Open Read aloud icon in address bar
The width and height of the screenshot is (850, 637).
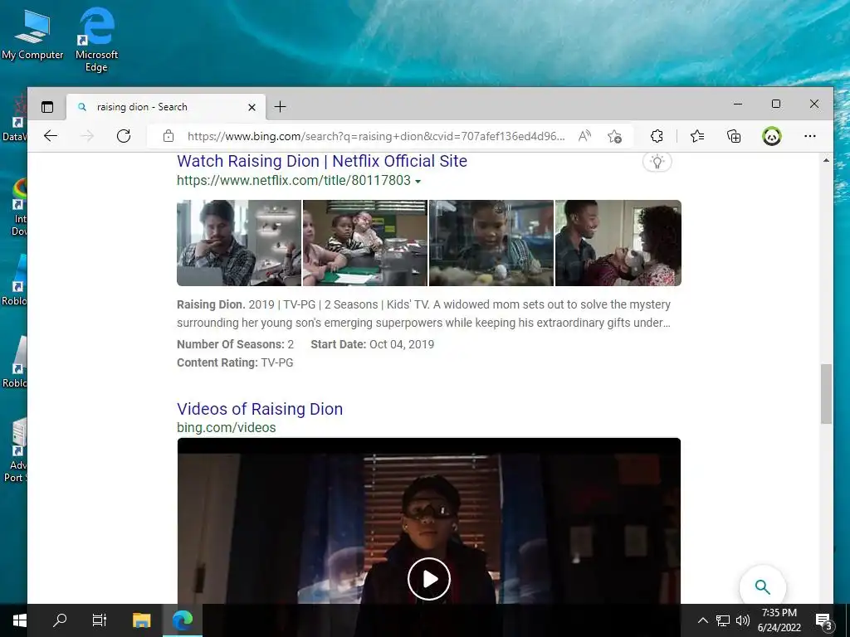(584, 136)
